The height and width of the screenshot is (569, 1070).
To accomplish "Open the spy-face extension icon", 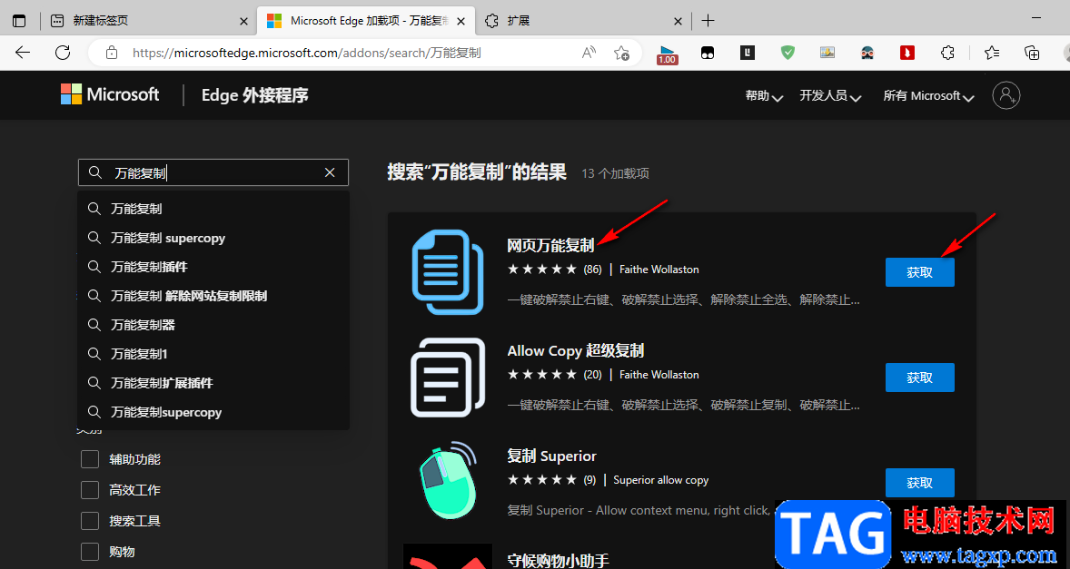I will click(x=867, y=53).
